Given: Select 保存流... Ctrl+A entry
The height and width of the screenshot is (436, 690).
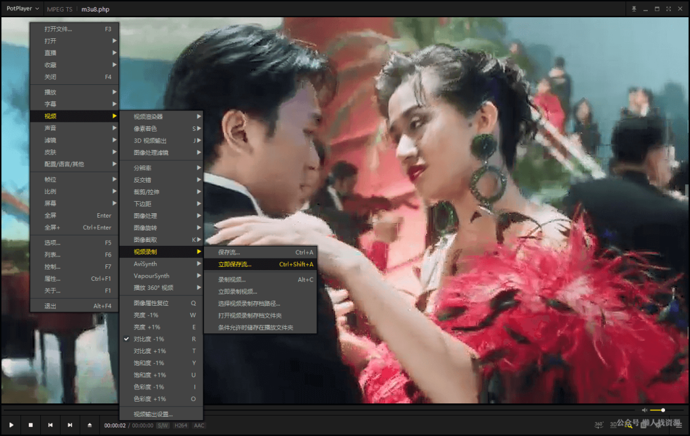Looking at the screenshot, I should click(261, 252).
